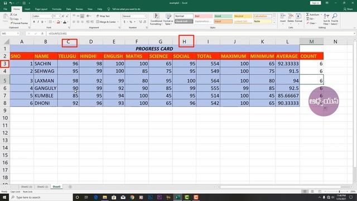Expand the cell Styles gallery
The height and width of the screenshot is (201, 357).
pos(274,23)
